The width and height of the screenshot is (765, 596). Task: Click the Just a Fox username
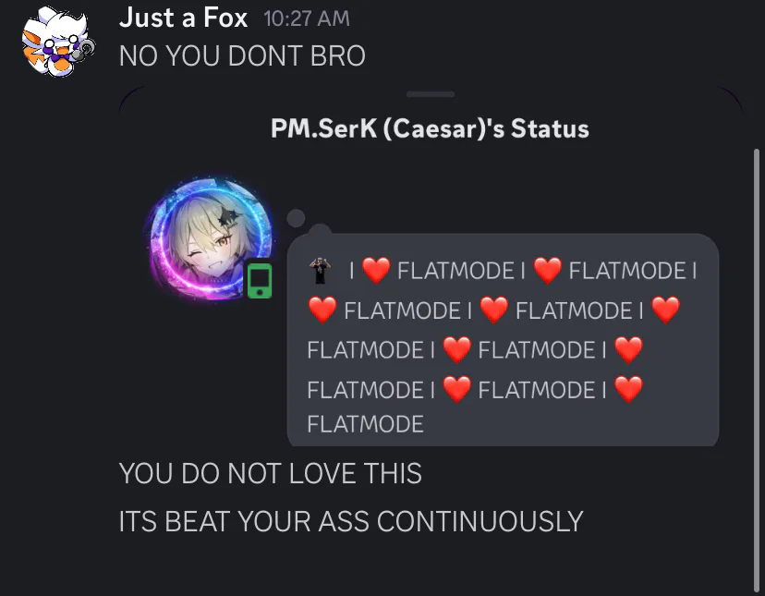pyautogui.click(x=183, y=18)
